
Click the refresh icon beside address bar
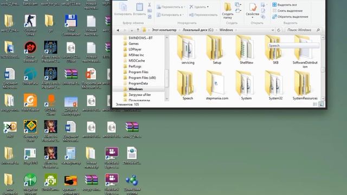pyautogui.click(x=279, y=30)
